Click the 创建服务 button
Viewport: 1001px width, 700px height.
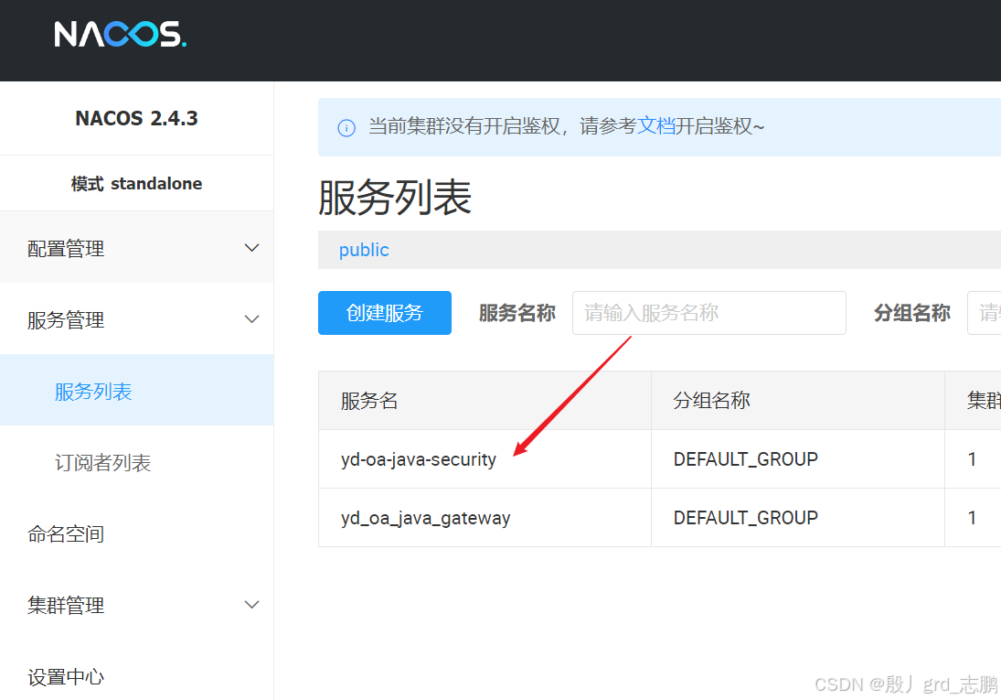(x=384, y=313)
